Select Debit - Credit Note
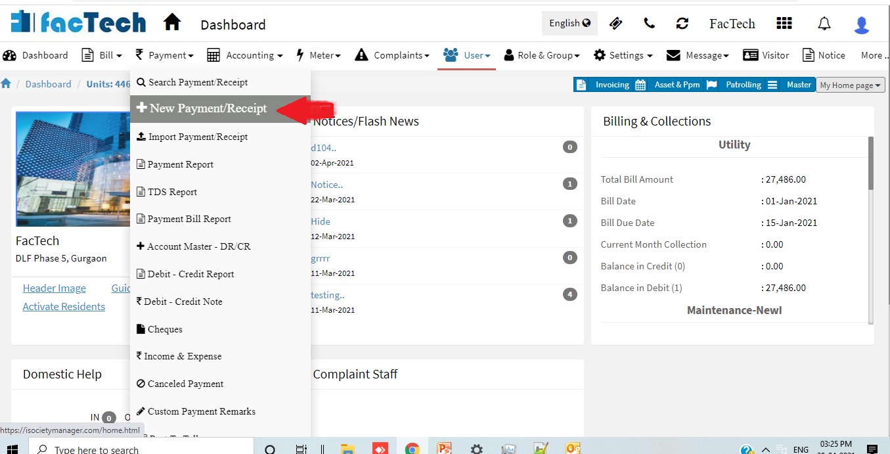Image resolution: width=890 pixels, height=454 pixels. 220,302
